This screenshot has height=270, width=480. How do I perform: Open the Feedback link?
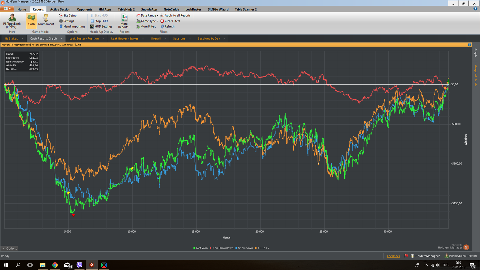[393, 256]
